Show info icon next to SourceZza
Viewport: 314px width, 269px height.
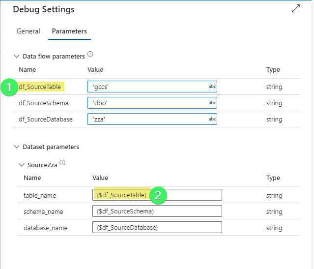(x=62, y=163)
